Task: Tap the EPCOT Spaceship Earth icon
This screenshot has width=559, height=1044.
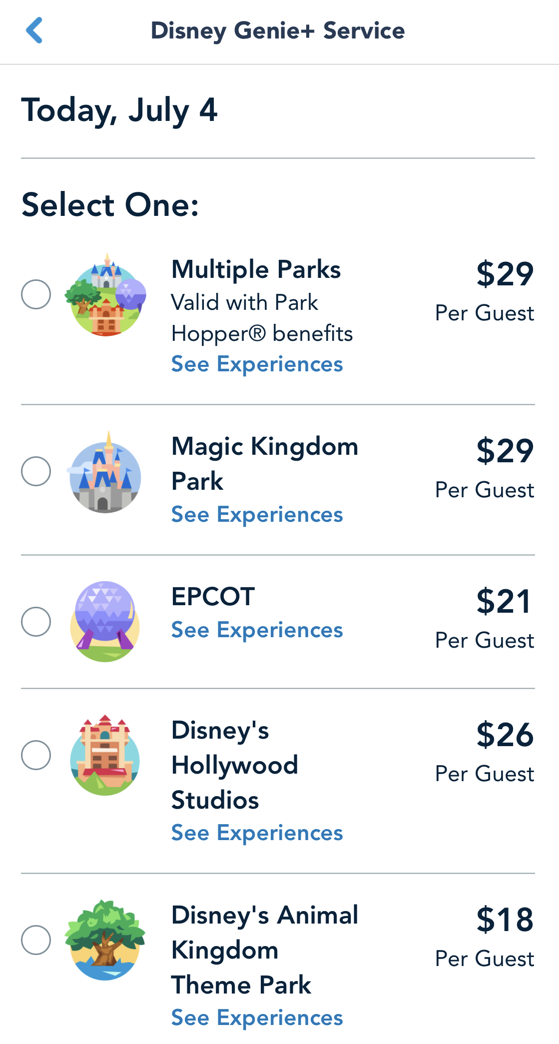Action: 105,622
